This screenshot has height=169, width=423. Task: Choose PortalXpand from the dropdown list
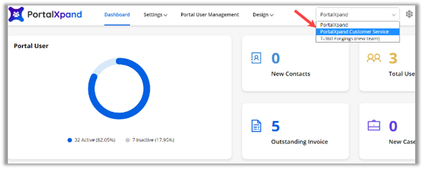(x=334, y=25)
